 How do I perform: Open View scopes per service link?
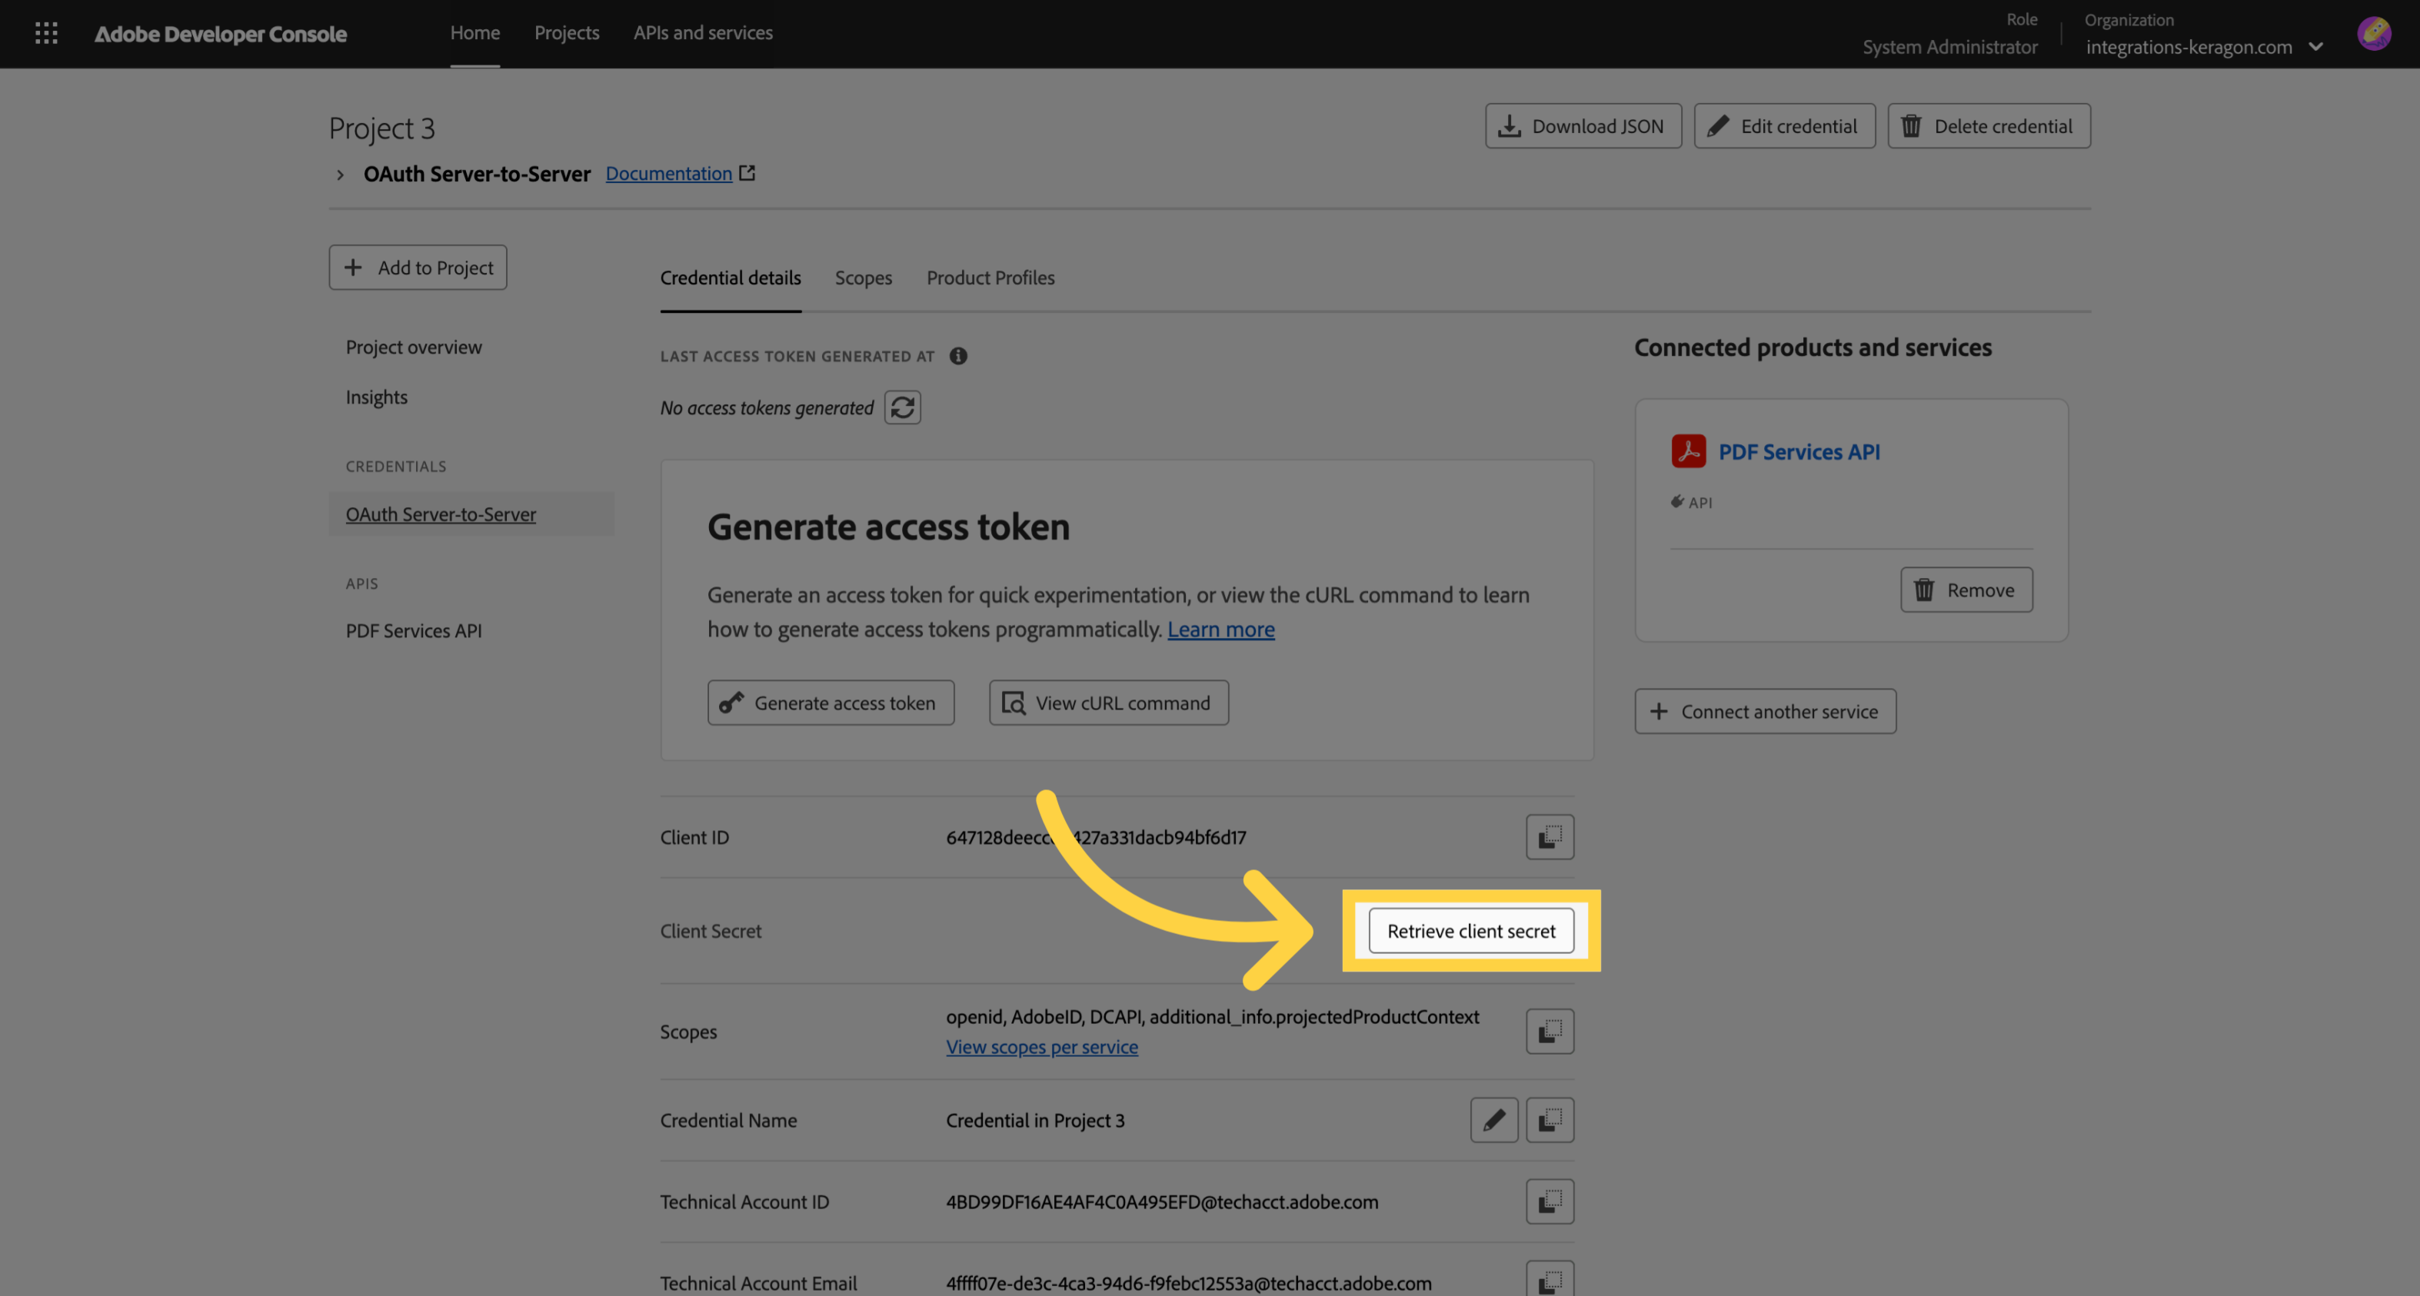point(1041,1047)
